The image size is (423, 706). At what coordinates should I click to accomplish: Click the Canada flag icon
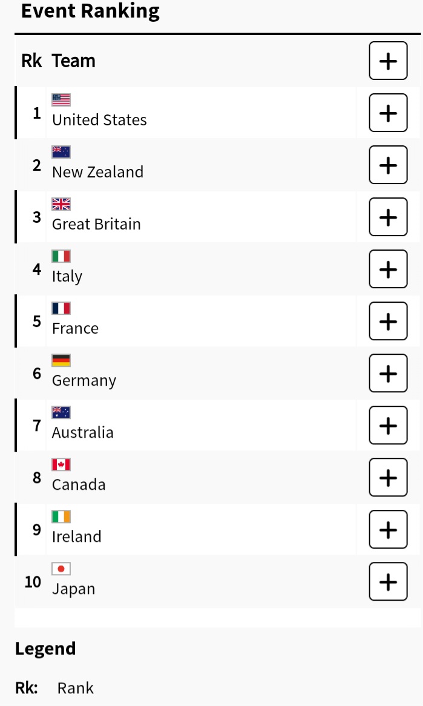pyautogui.click(x=61, y=464)
